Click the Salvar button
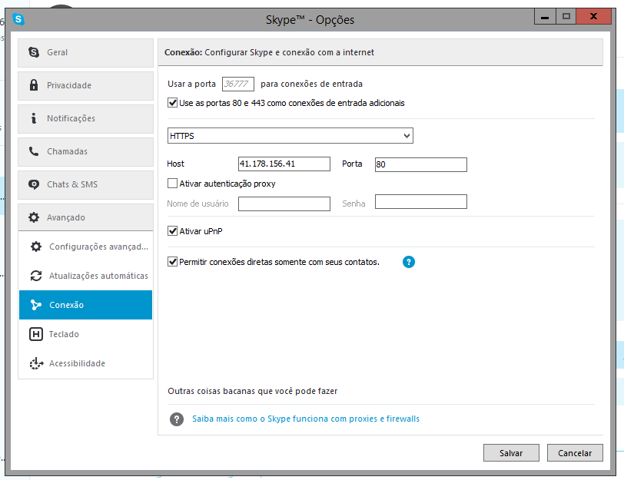This screenshot has width=624, height=480. point(511,453)
